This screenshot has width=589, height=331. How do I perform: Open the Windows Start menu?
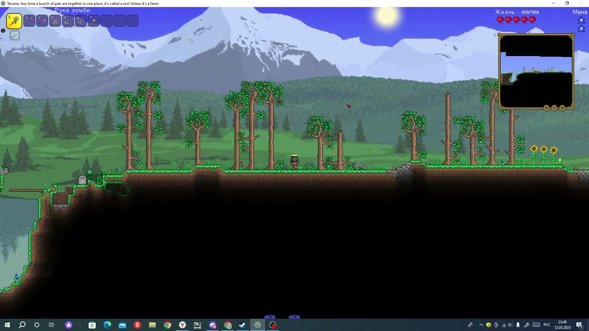(7, 325)
